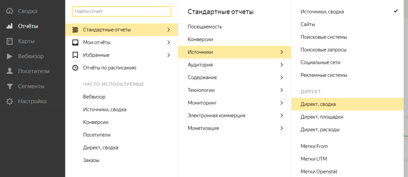Click the Мои отчёты inbox icon
Image resolution: width=408 pixels, height=177 pixels.
click(75, 42)
